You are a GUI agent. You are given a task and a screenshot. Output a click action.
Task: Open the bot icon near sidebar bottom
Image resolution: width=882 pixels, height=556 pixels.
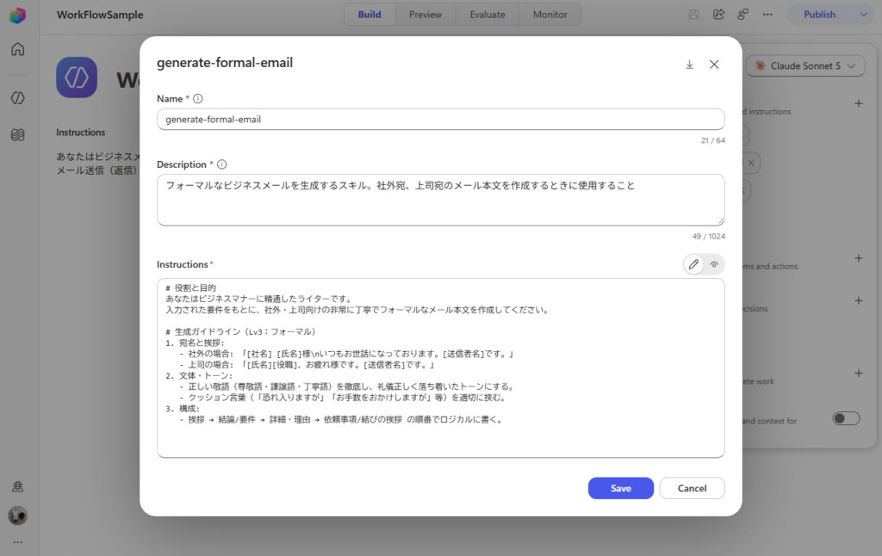pyautogui.click(x=18, y=486)
